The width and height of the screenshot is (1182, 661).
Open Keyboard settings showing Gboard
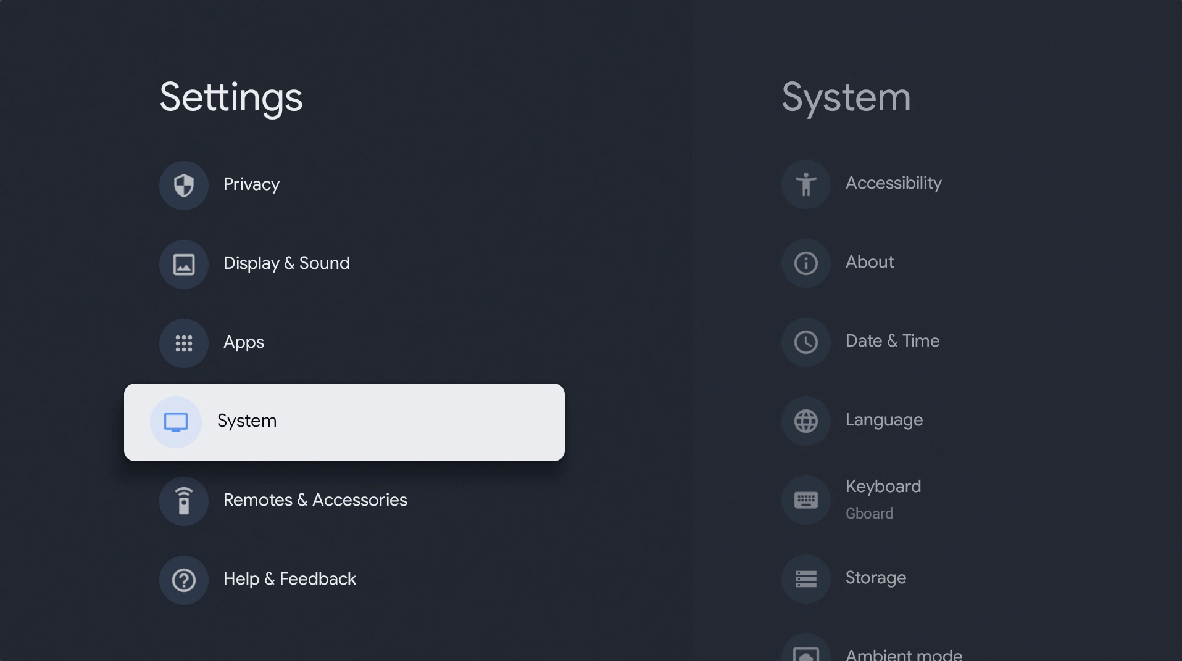click(x=883, y=499)
